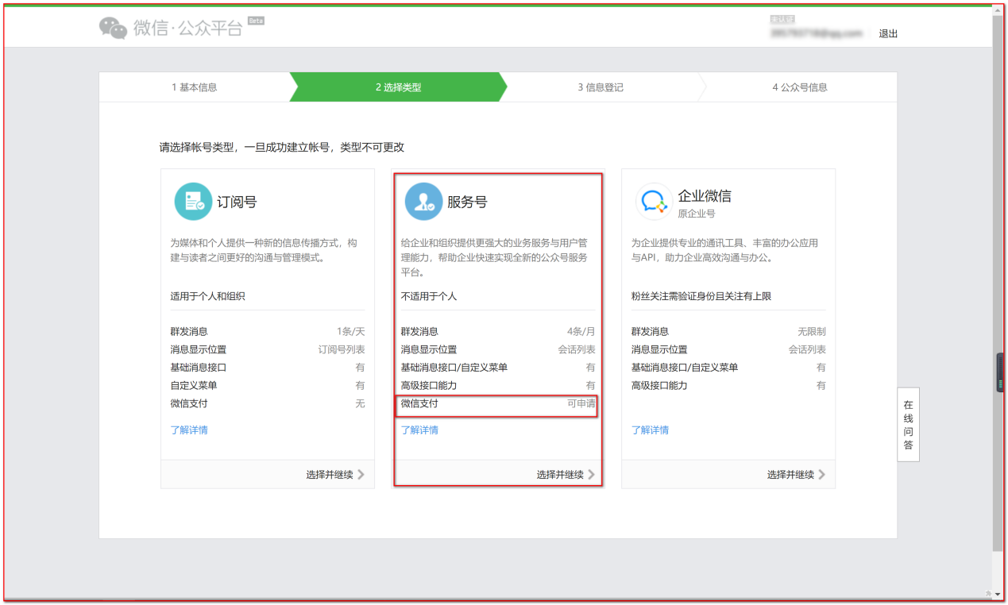Click the 微信支付 row in 订阅号 card

click(268, 403)
